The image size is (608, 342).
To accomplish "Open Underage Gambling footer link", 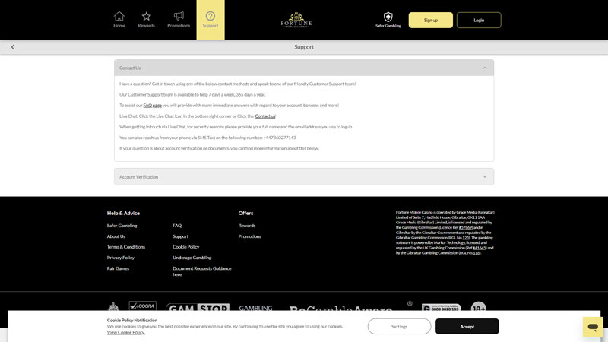I will (x=192, y=258).
